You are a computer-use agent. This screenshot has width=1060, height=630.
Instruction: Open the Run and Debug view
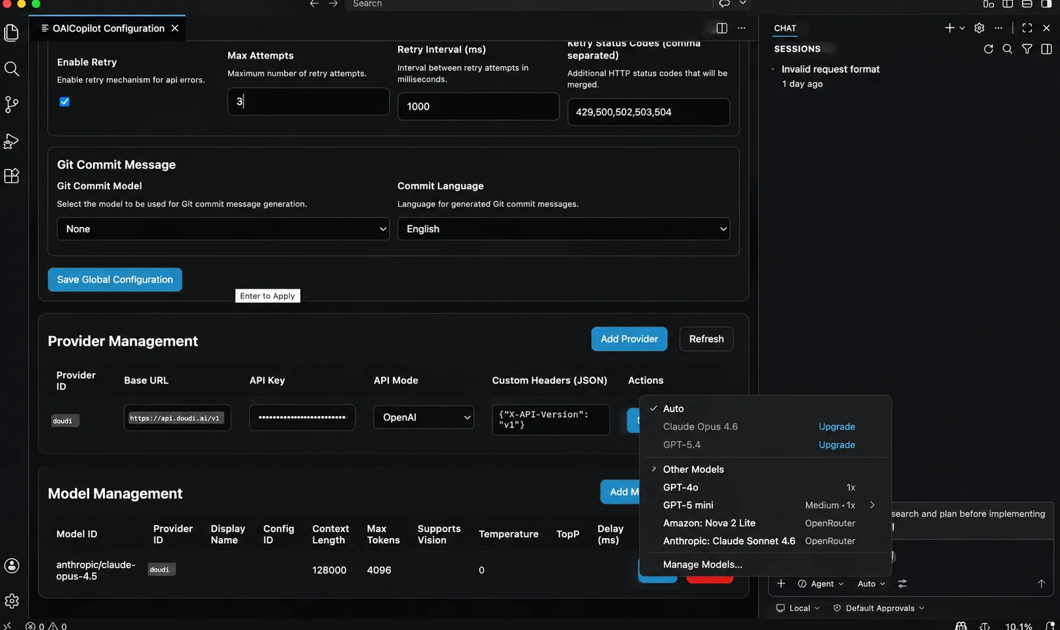12,141
